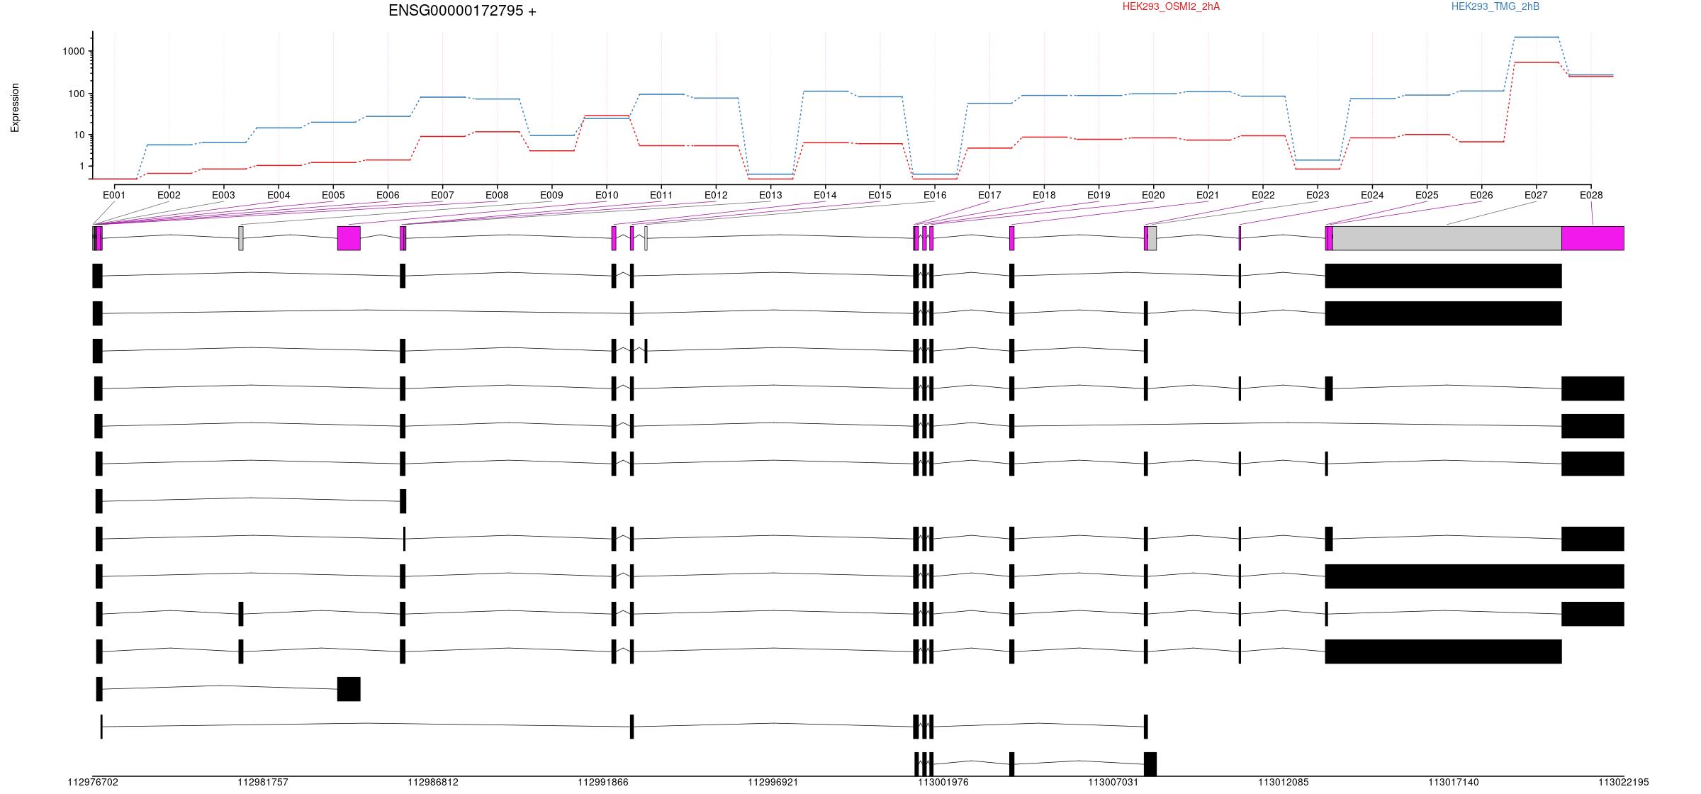The height and width of the screenshot is (794, 1701).
Task: Select exon label E004
Action: click(x=279, y=195)
